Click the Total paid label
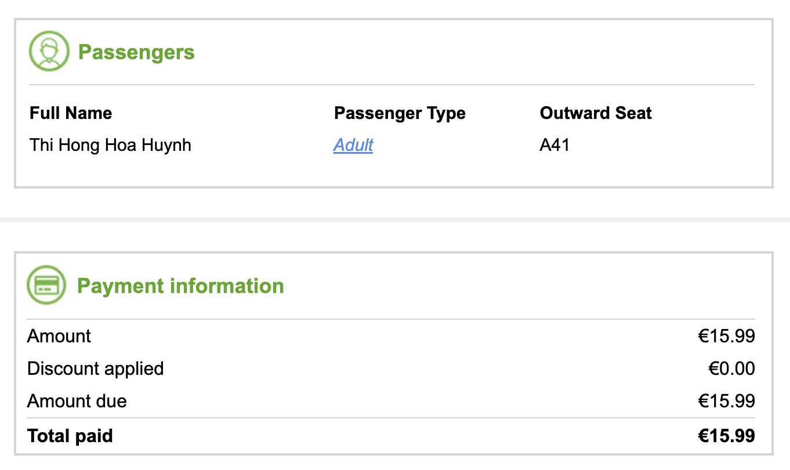The width and height of the screenshot is (790, 470). pos(70,436)
